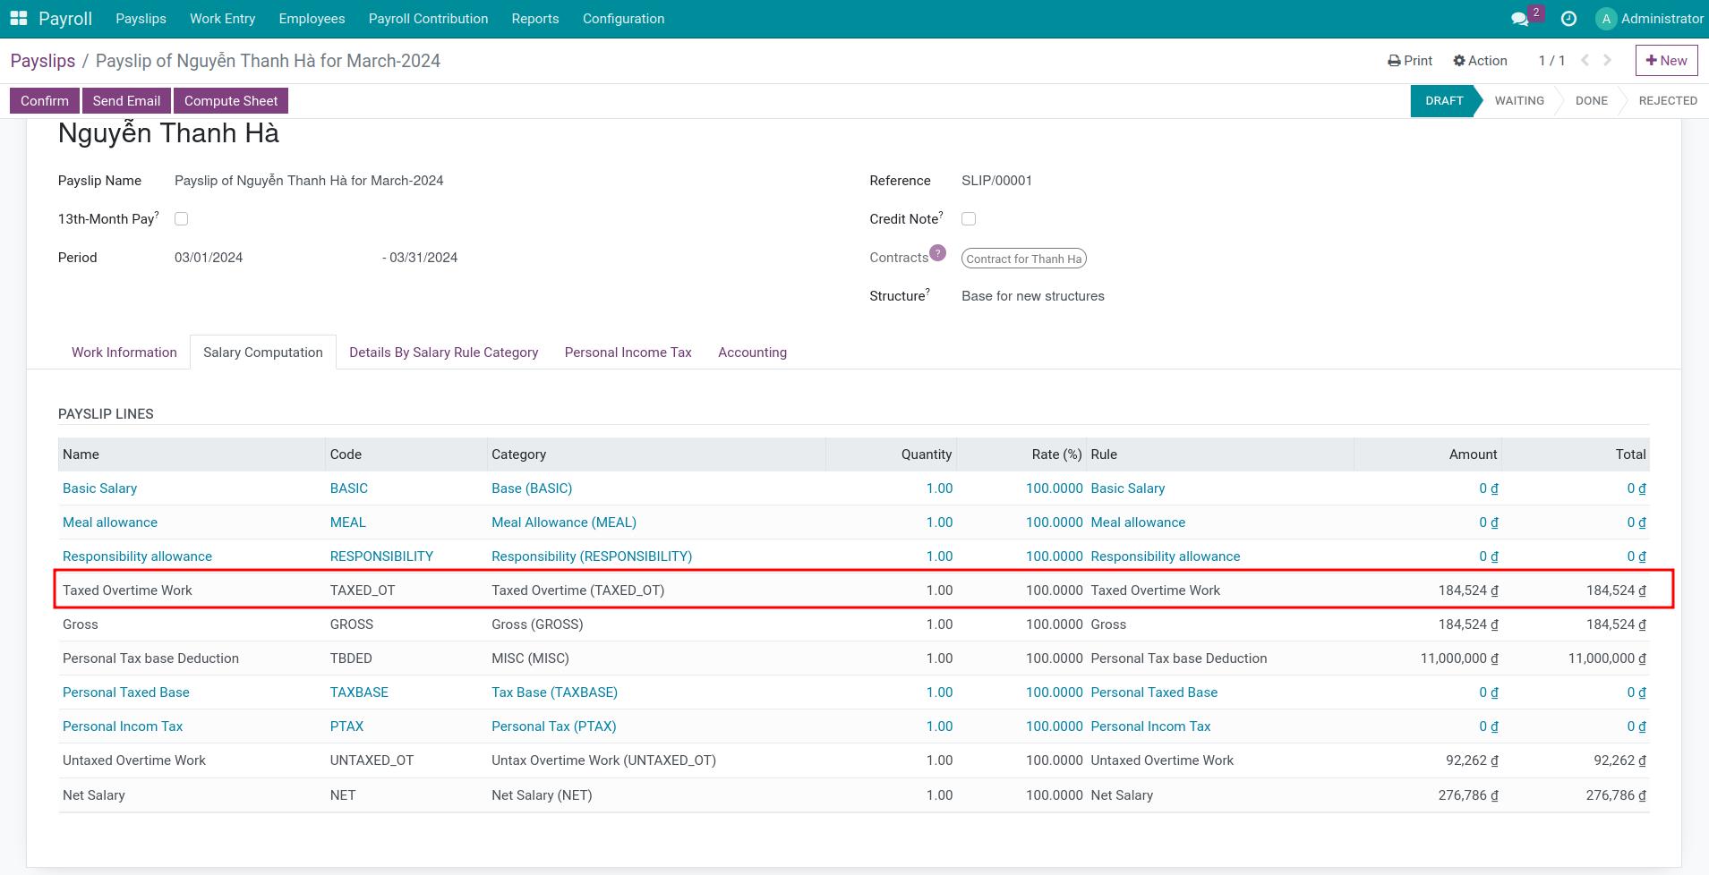
Task: Open the Basic Salary payslip line name
Action: click(100, 488)
